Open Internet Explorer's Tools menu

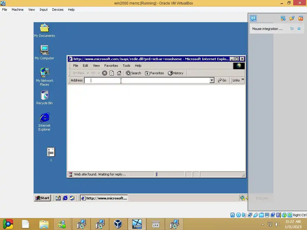click(x=126, y=66)
